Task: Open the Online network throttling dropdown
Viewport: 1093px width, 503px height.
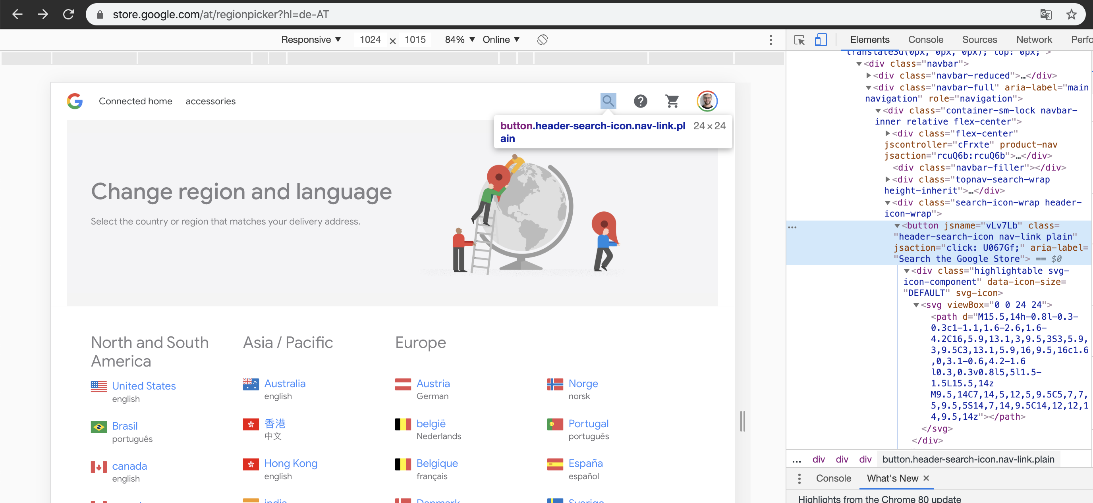Action: [501, 40]
